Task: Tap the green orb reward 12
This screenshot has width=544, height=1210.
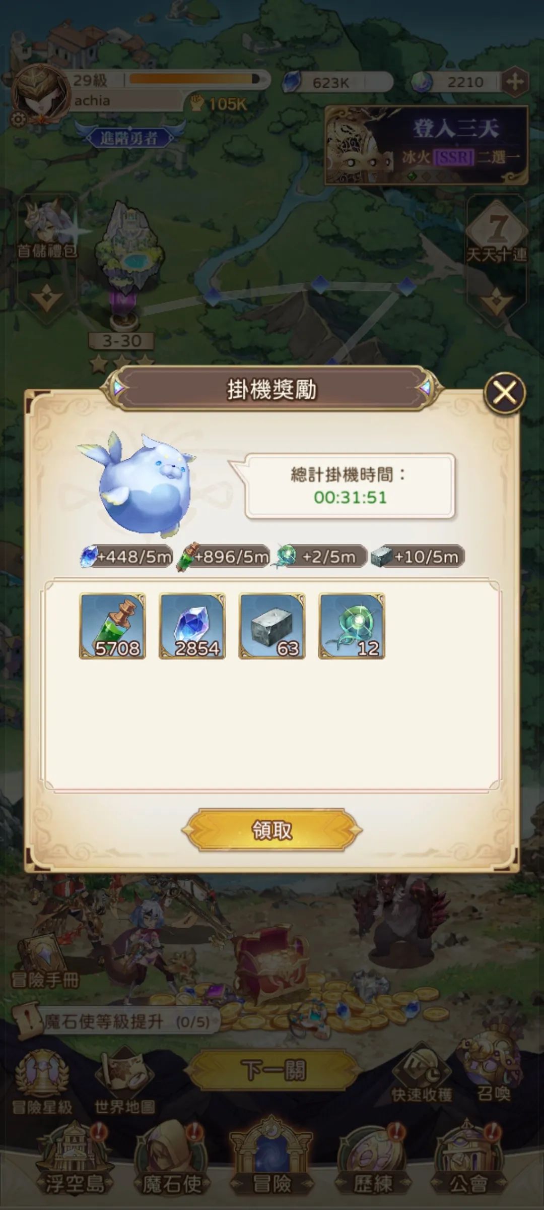Action: (352, 626)
